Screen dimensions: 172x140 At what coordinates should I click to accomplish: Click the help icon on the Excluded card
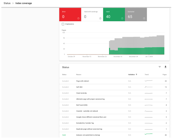click(x=144, y=19)
